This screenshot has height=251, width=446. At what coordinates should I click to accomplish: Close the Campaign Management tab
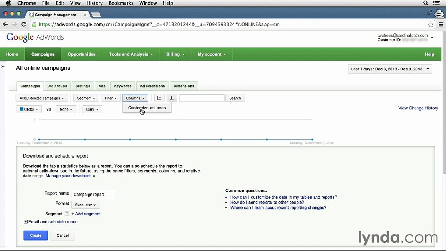tap(85, 15)
